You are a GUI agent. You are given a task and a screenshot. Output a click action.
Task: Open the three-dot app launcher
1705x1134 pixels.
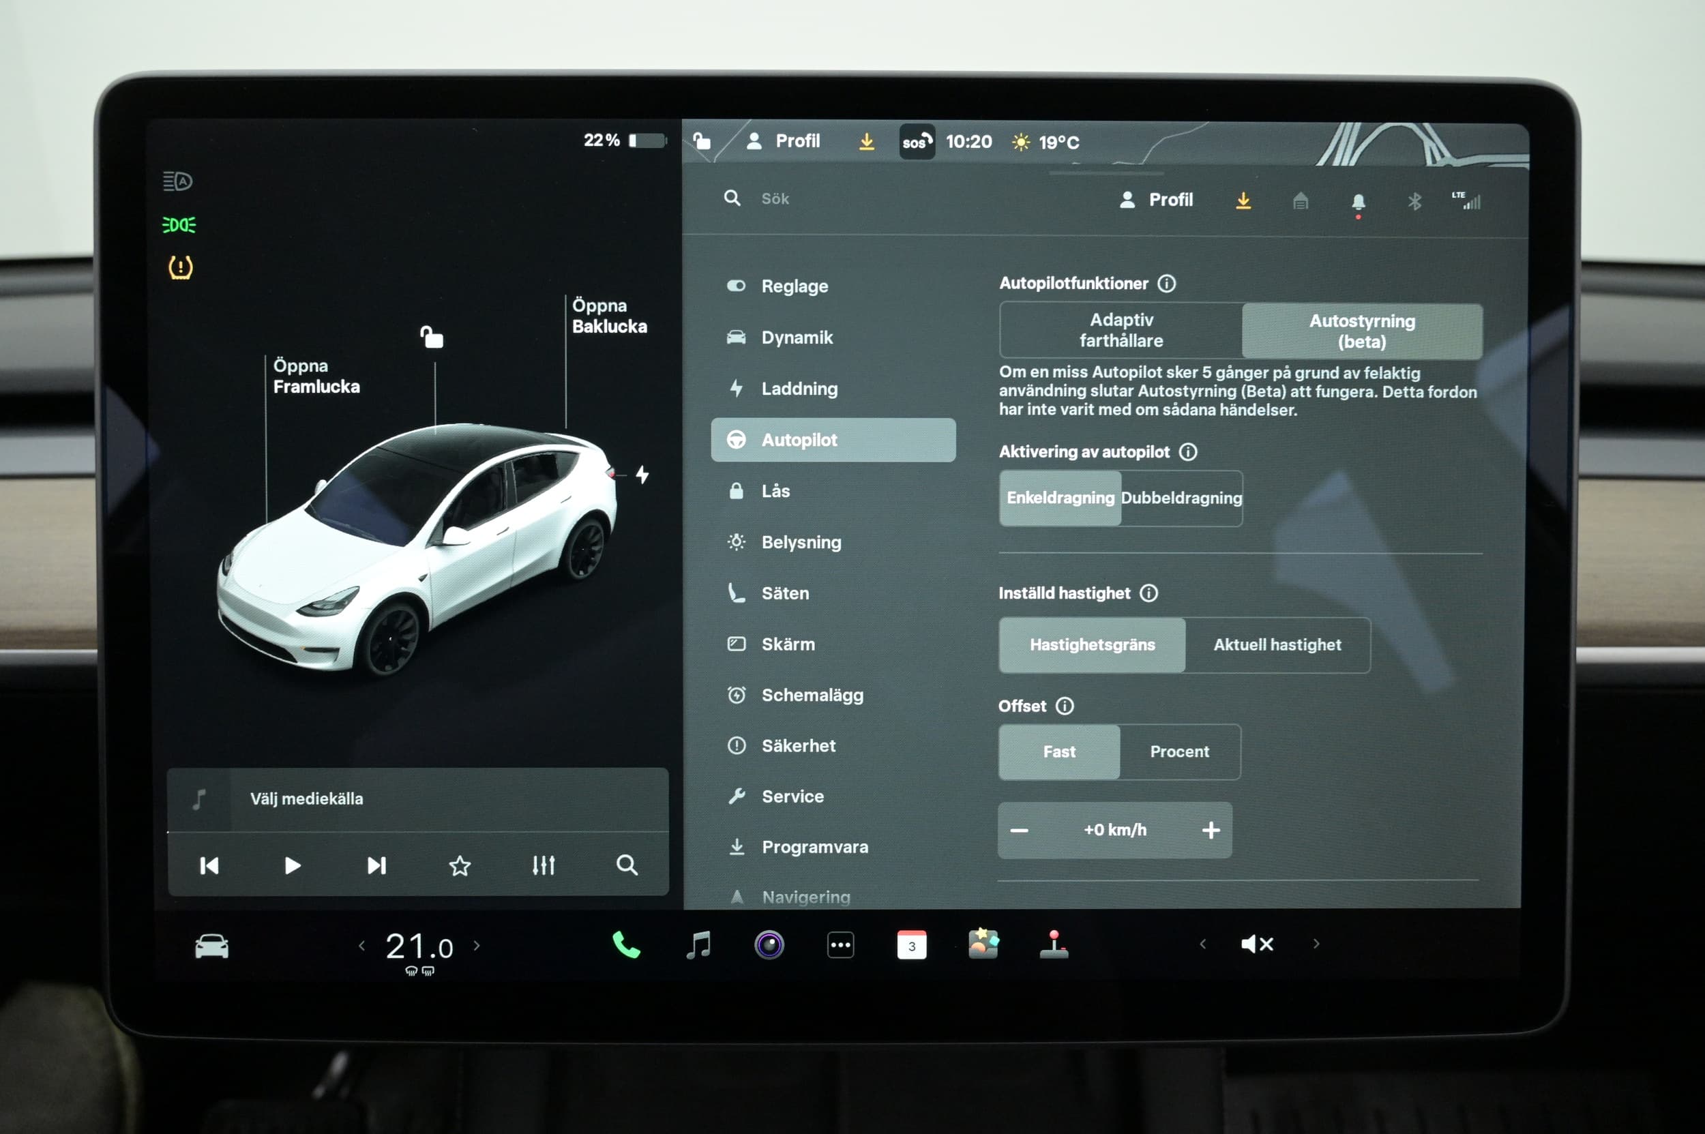tap(840, 944)
